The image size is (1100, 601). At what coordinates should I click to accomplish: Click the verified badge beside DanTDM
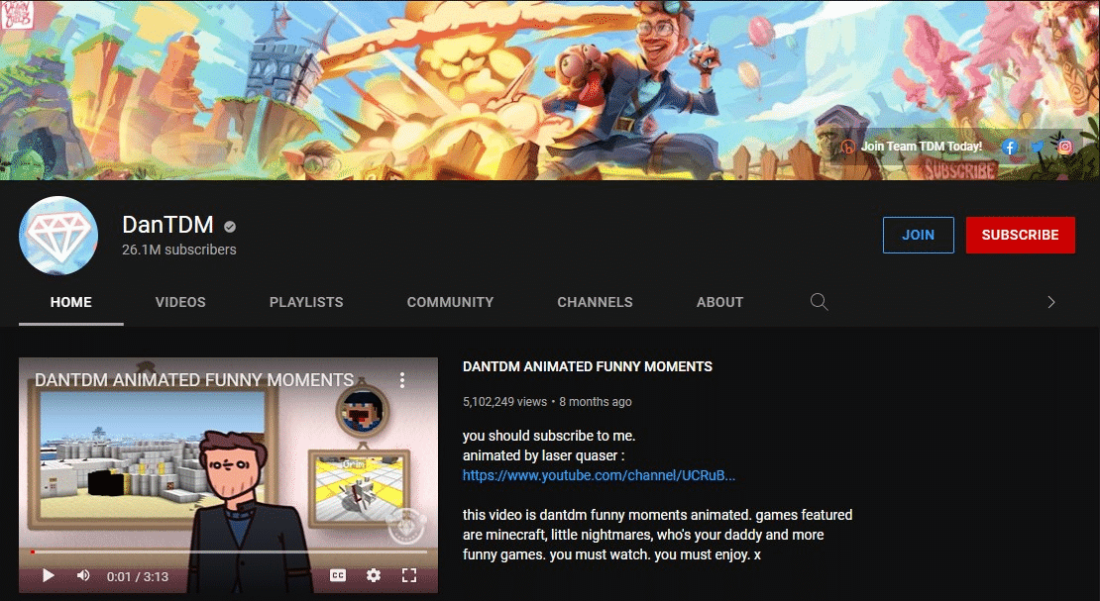[229, 227]
